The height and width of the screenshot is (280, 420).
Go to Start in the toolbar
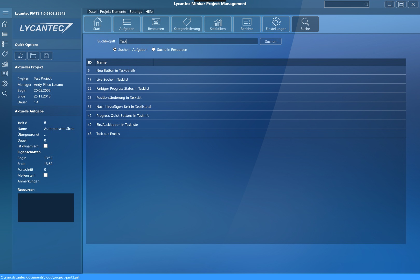[x=97, y=24]
